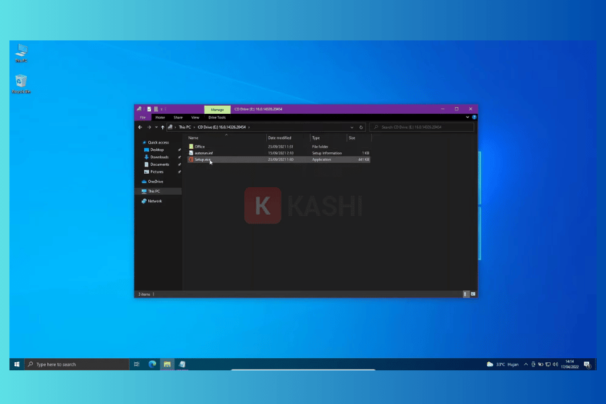Show hidden system tray icons
This screenshot has width=606, height=404.
pos(525,364)
